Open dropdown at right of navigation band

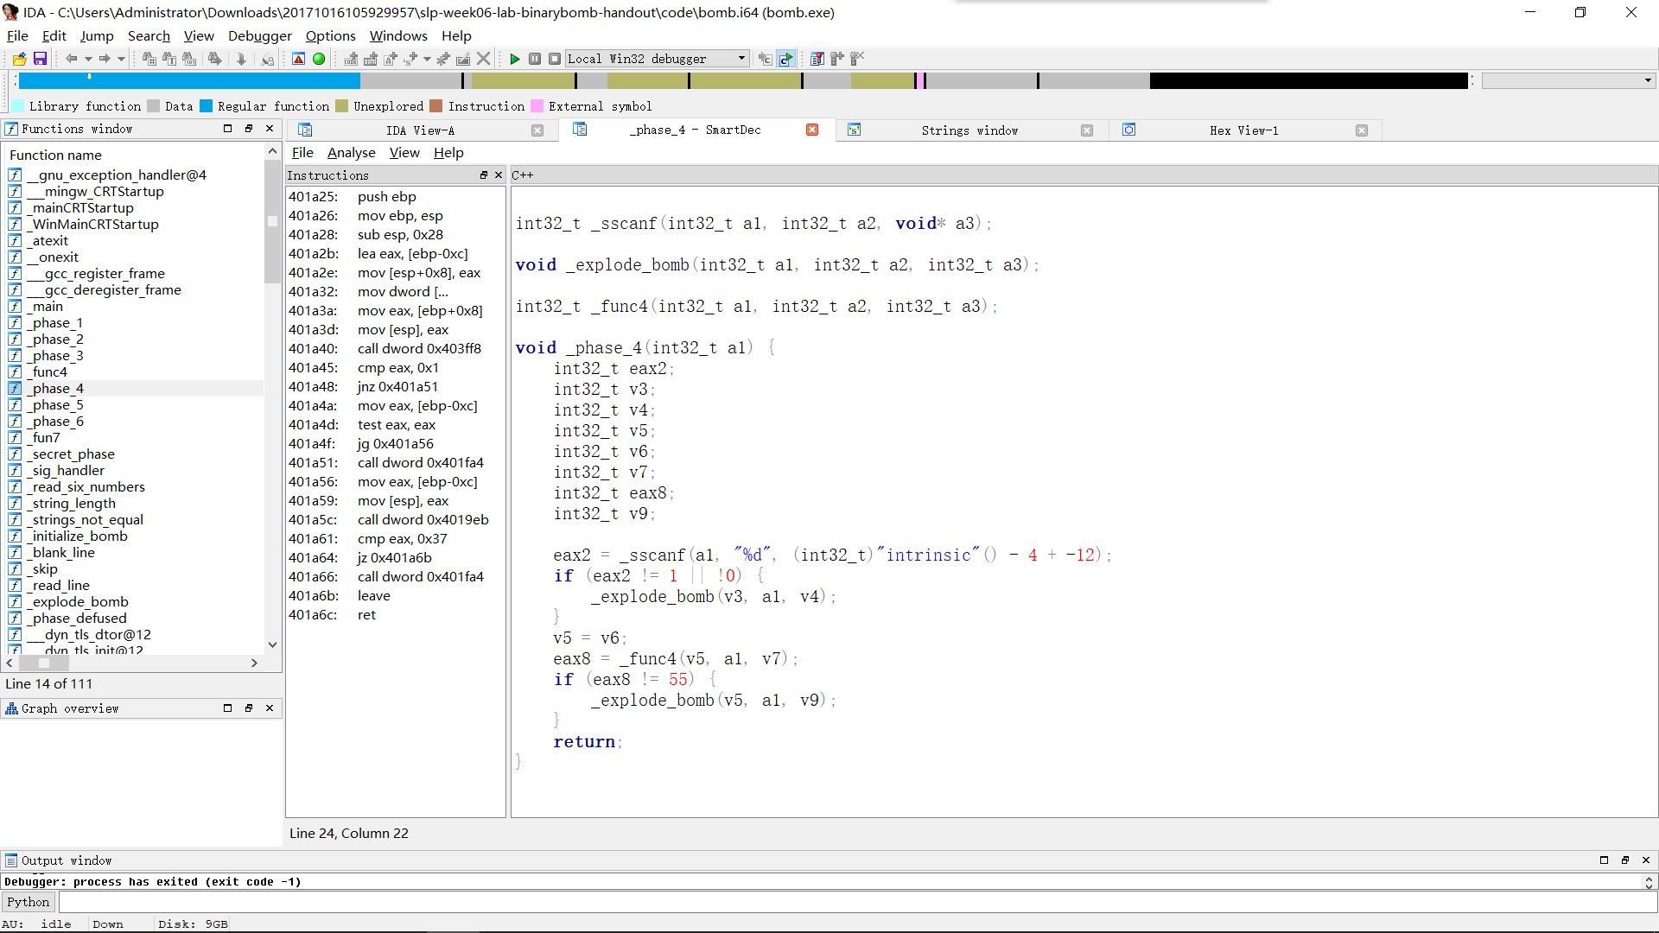(1648, 80)
